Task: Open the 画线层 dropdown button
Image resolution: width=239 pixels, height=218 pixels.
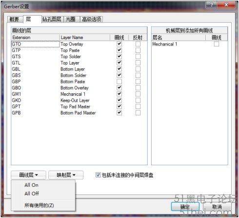Action: pos(28,175)
